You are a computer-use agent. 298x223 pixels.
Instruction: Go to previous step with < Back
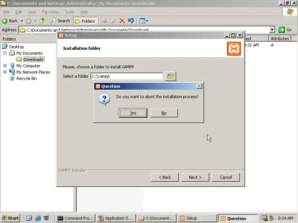tap(165, 177)
